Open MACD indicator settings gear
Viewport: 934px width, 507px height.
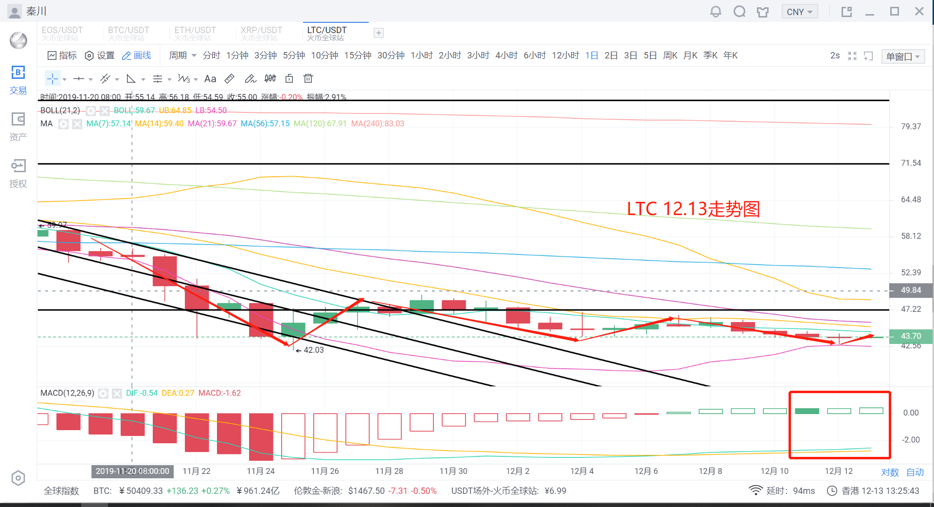pyautogui.click(x=103, y=393)
